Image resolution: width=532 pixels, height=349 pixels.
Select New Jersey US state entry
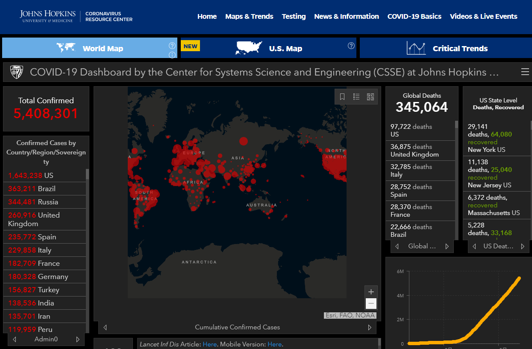tap(497, 174)
